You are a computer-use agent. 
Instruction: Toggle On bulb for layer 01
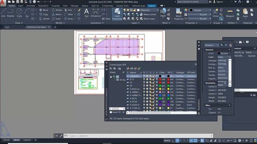point(144,82)
